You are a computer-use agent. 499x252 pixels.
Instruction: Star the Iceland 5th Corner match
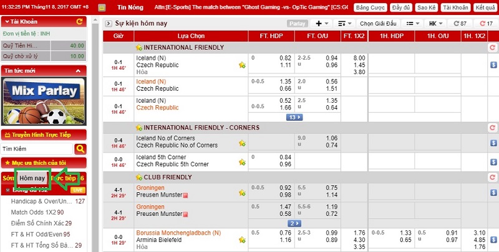[x=242, y=161]
